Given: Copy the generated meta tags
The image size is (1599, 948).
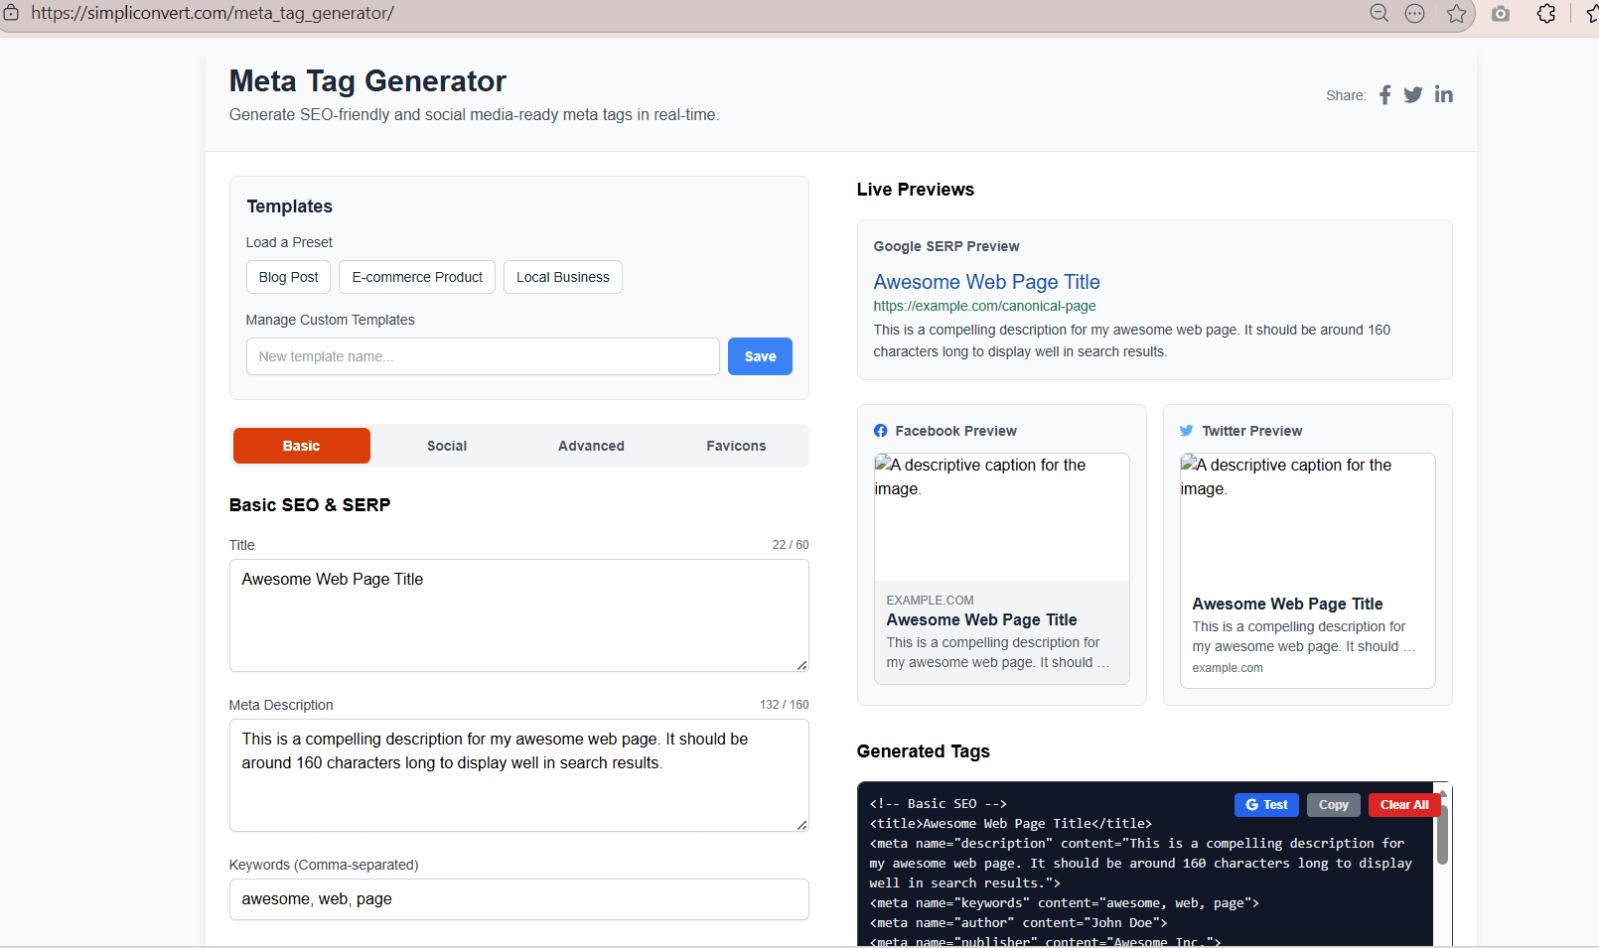Looking at the screenshot, I should [1333, 805].
